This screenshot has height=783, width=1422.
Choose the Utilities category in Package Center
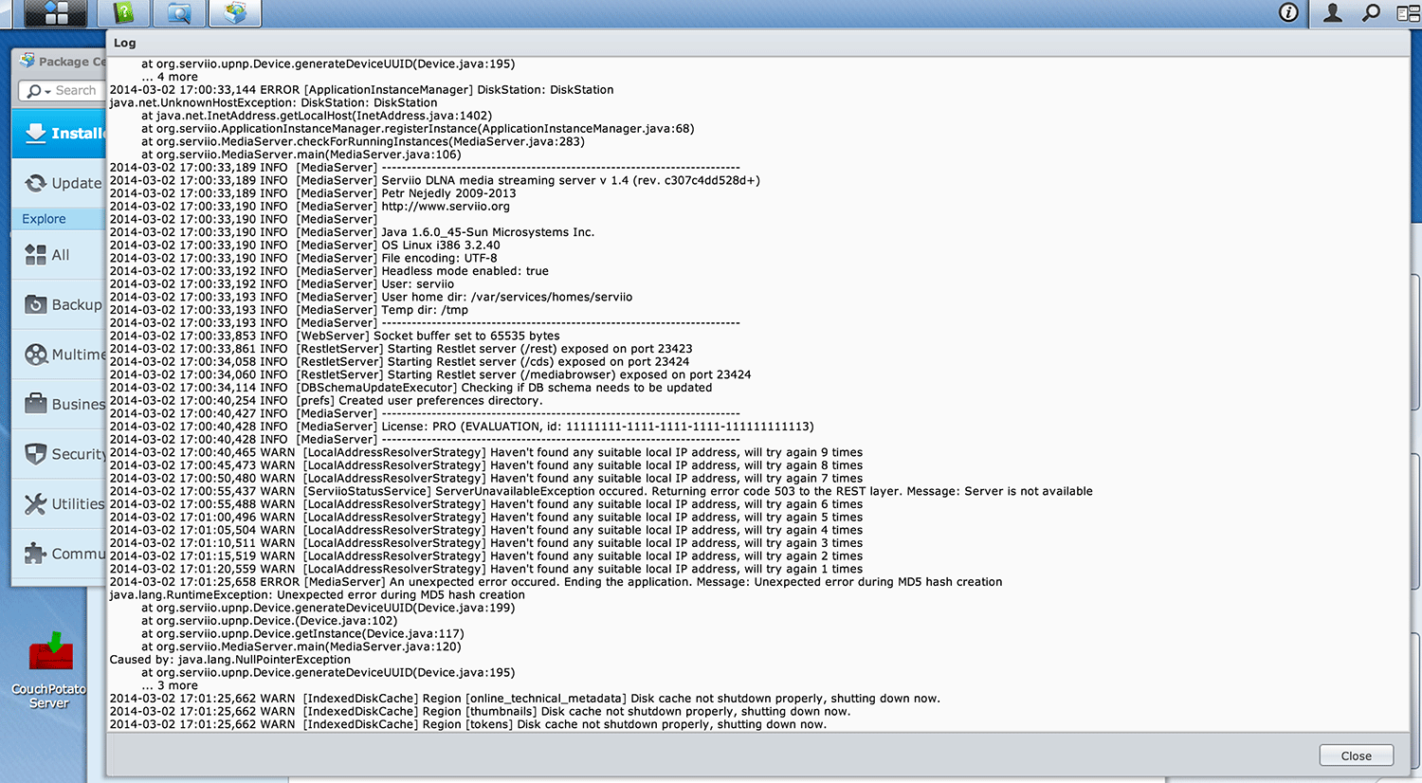[x=59, y=504]
